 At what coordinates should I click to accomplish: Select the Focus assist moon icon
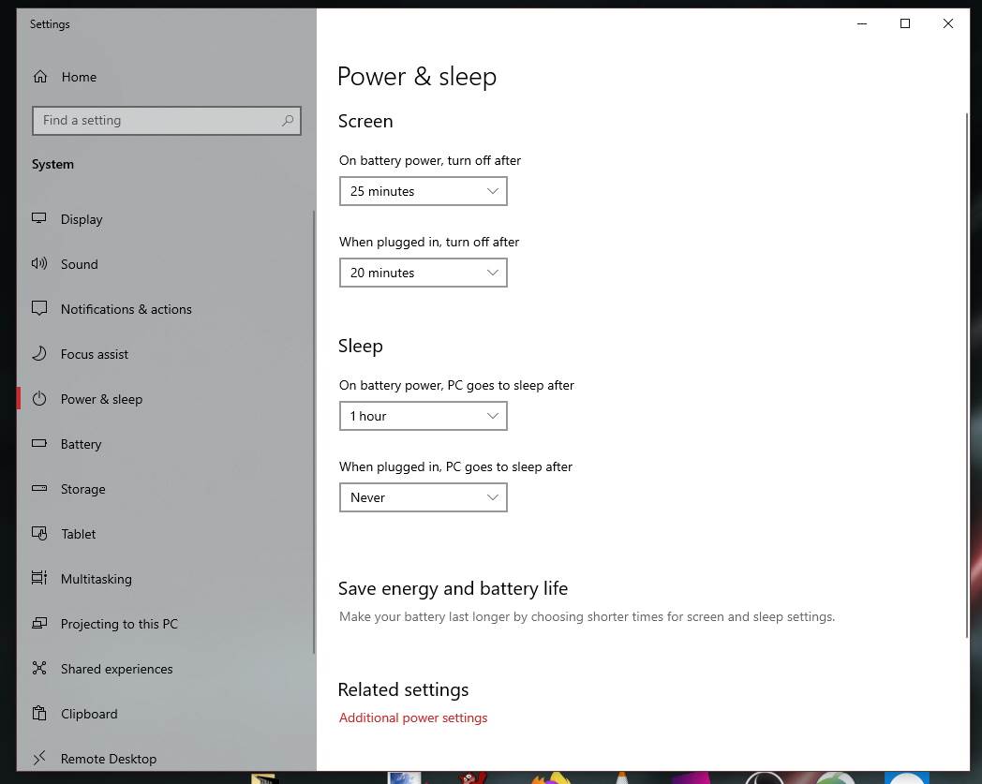point(38,354)
